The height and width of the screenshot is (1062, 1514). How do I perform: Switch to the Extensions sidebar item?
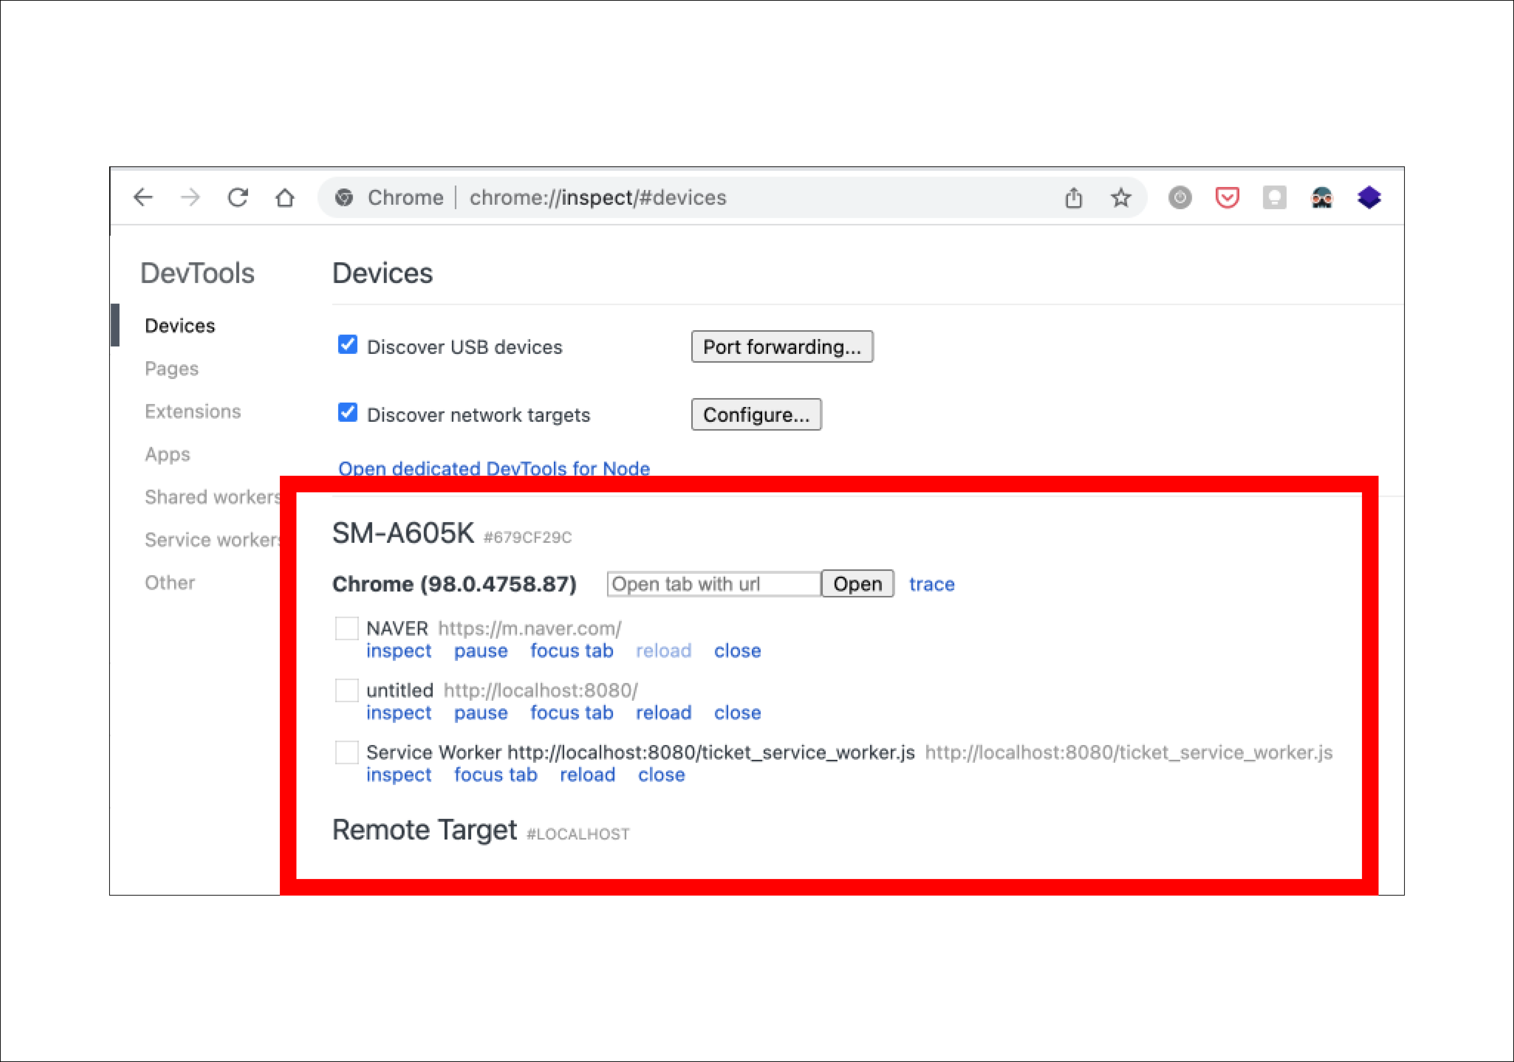click(x=192, y=411)
